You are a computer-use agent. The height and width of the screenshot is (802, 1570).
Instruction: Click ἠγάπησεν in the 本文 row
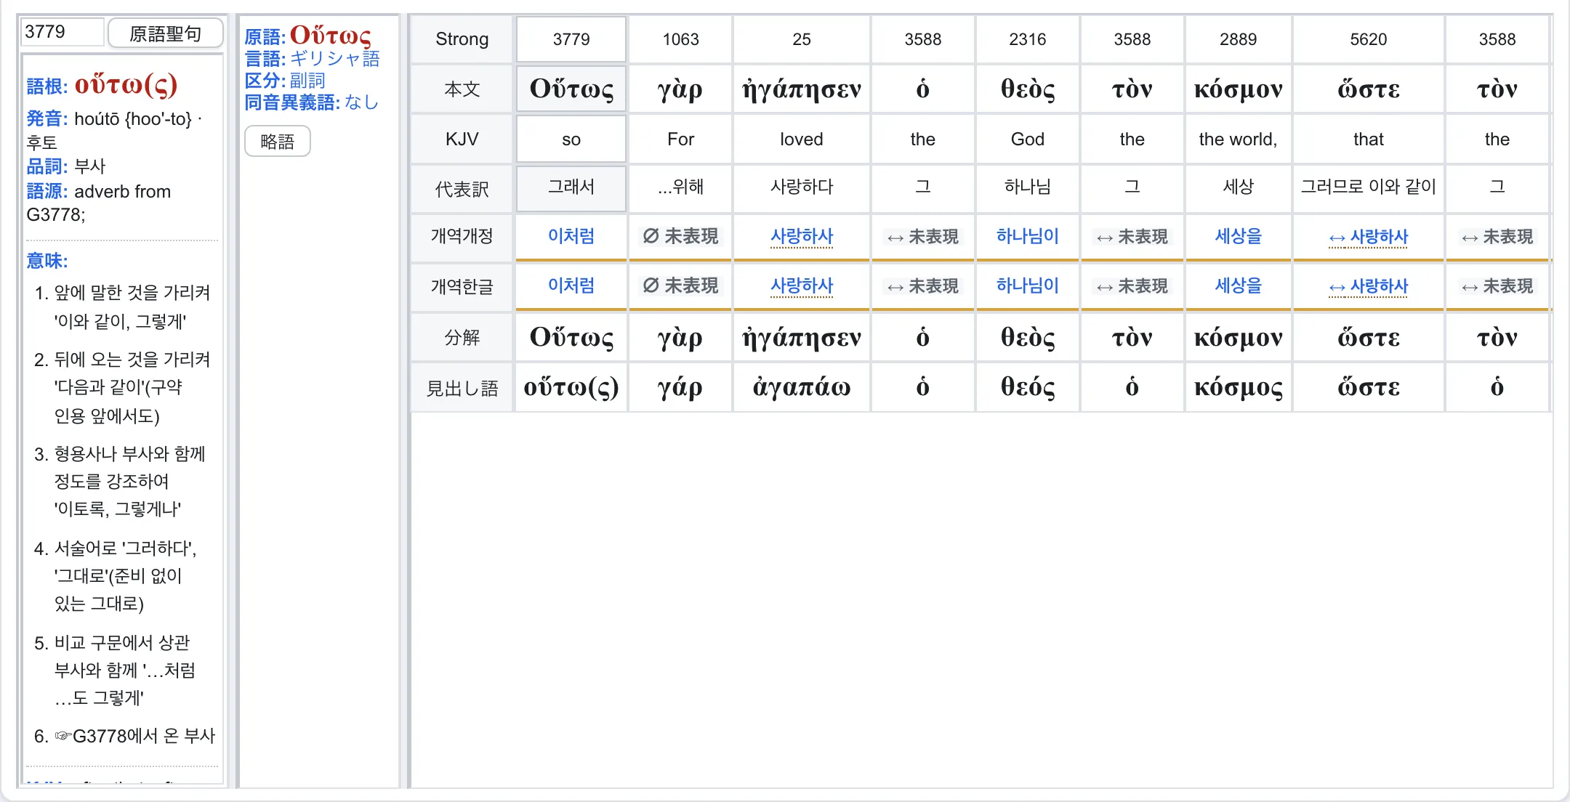point(801,89)
